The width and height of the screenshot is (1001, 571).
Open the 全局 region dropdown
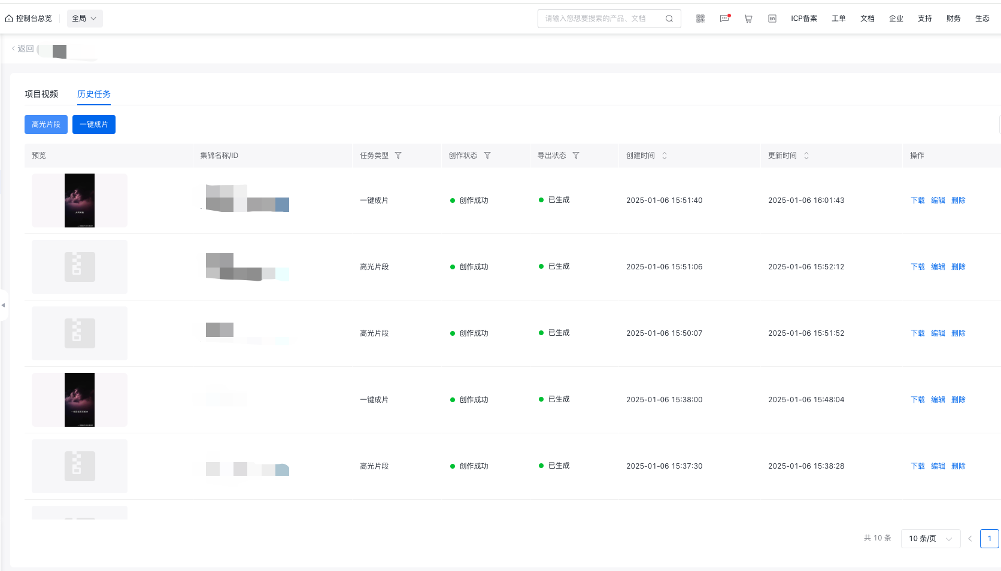pos(84,19)
